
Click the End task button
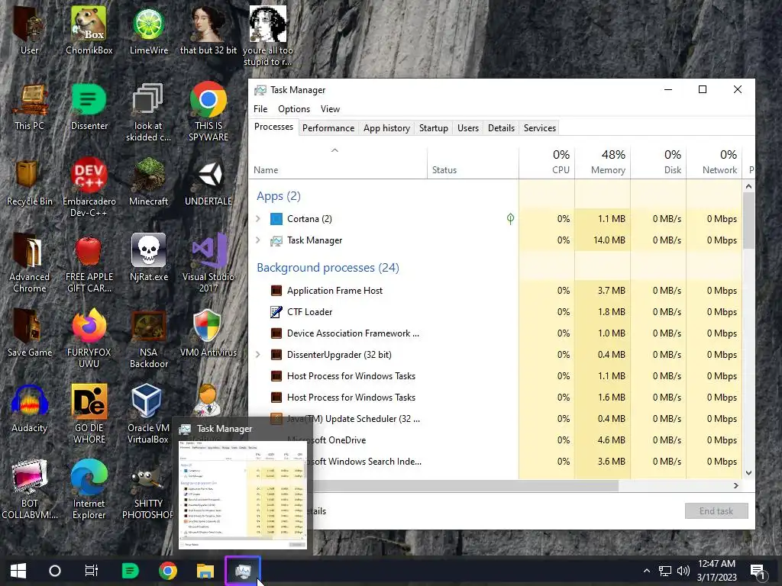pyautogui.click(x=716, y=510)
